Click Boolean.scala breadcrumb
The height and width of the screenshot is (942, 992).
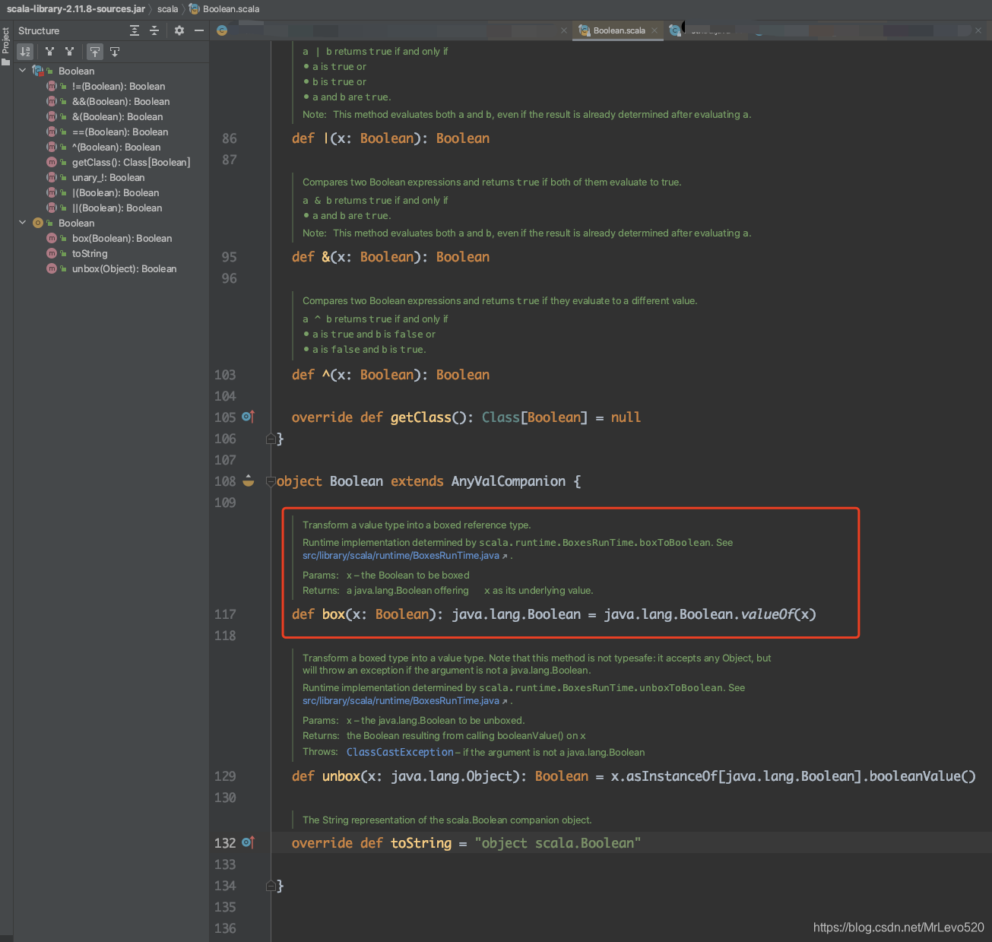pyautogui.click(x=231, y=9)
